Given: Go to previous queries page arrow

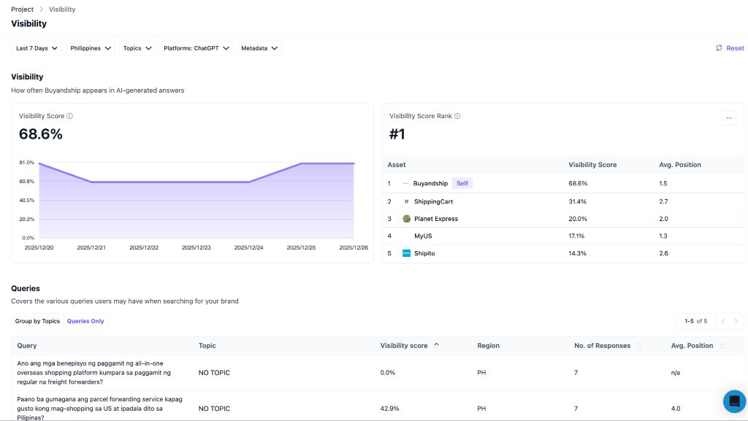Looking at the screenshot, I should click(723, 322).
